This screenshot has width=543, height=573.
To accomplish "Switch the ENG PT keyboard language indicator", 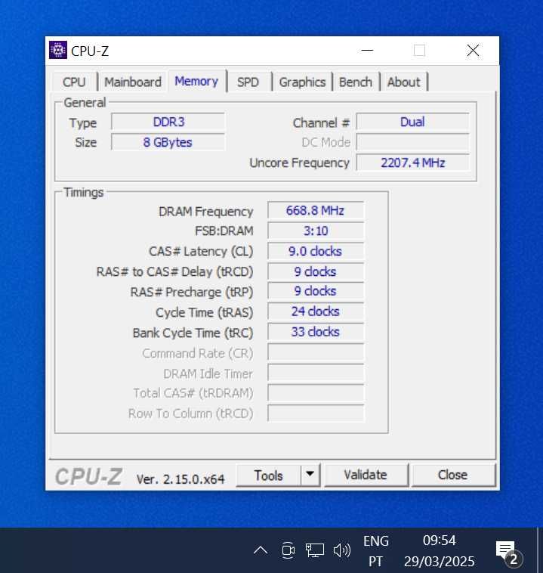I will (x=376, y=551).
